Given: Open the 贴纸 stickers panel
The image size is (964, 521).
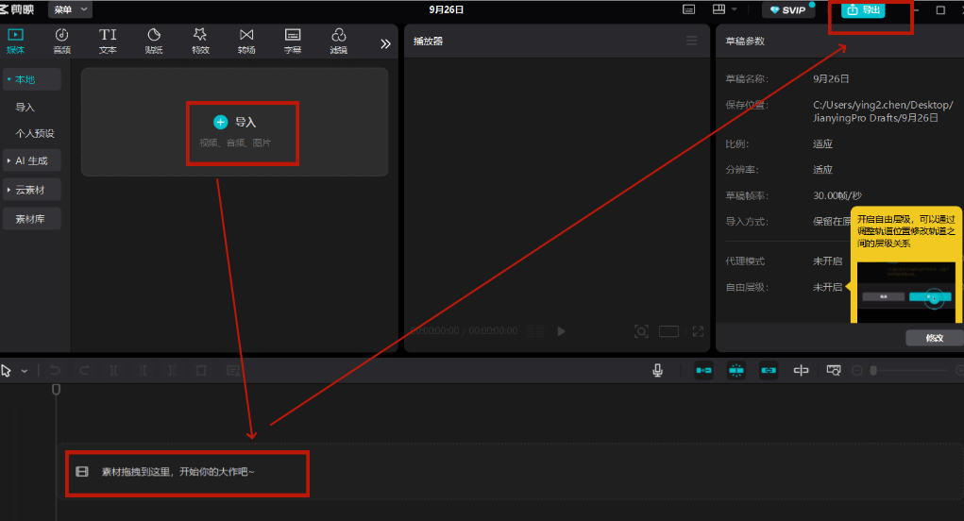Looking at the screenshot, I should coord(154,41).
